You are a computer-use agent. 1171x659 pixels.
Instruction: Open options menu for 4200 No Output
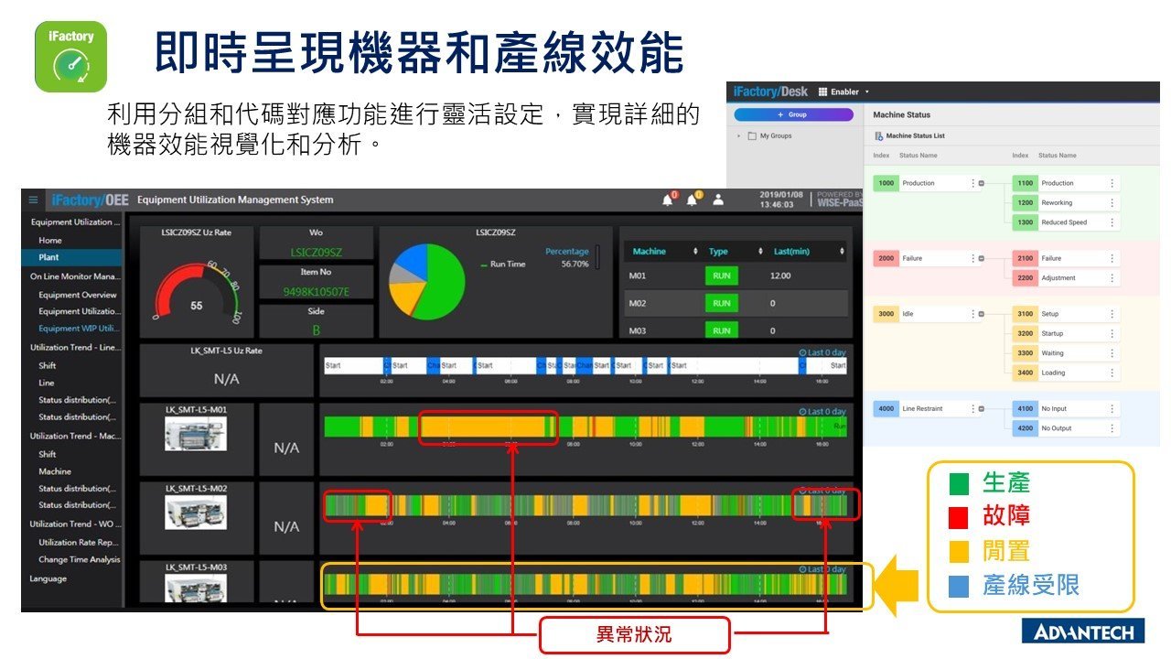click(x=1112, y=428)
